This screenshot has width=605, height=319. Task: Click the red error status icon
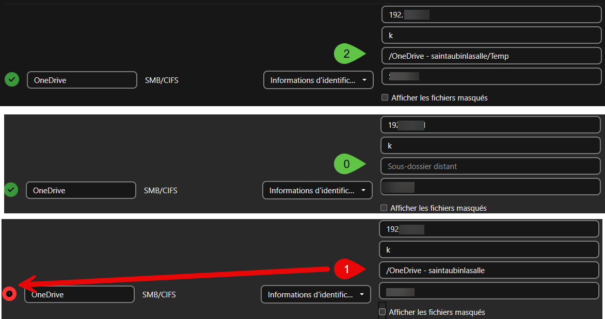9,294
